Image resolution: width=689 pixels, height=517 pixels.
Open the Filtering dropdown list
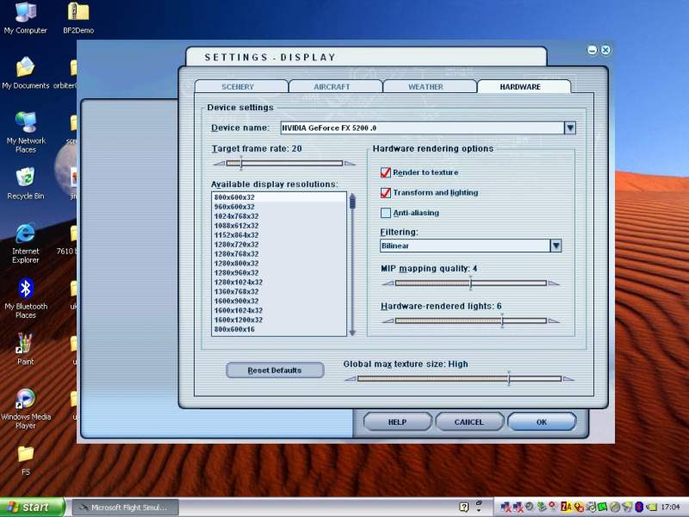556,246
